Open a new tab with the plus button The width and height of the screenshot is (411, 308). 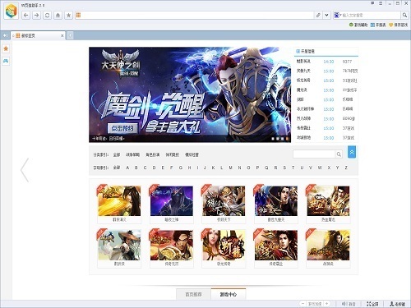point(70,35)
